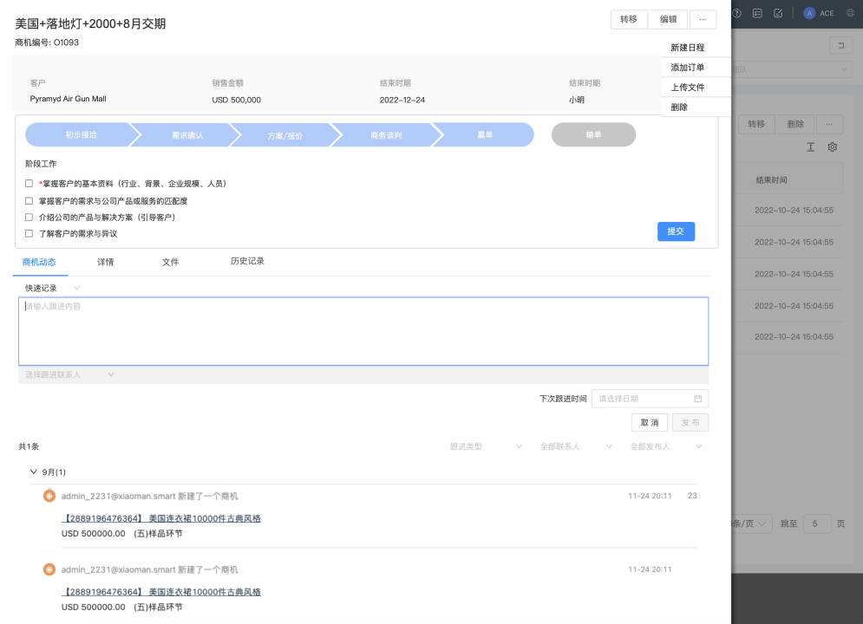Open first 美国连衣裙10000件古典风格 link
This screenshot has height=624, width=863.
161,518
